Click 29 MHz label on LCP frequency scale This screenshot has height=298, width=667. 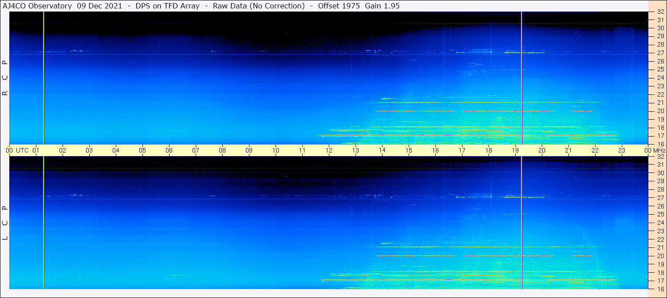tap(660, 181)
